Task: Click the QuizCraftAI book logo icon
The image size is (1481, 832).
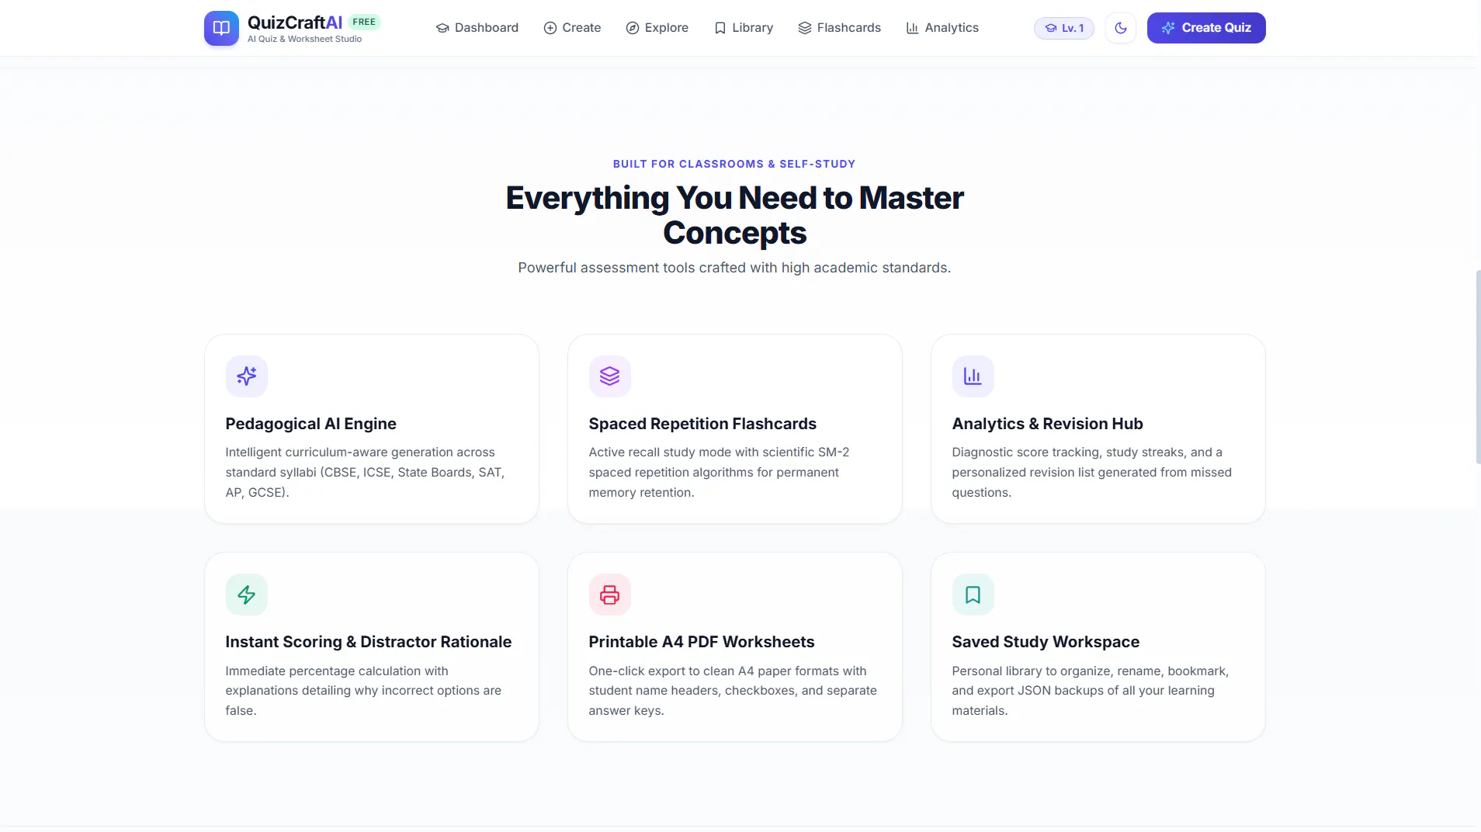Action: tap(221, 28)
